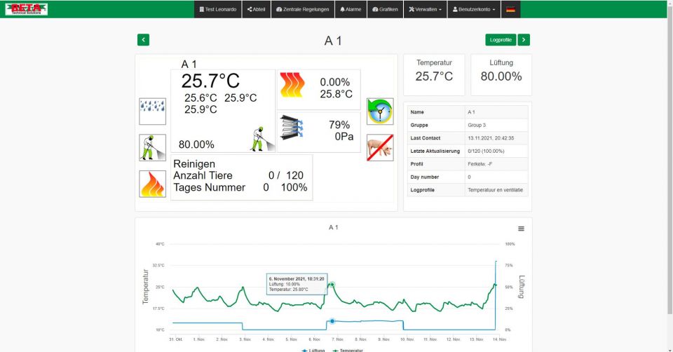This screenshot has width=673, height=352.
Task: Go to Zentrale Regelungen page
Action: [x=304, y=10]
